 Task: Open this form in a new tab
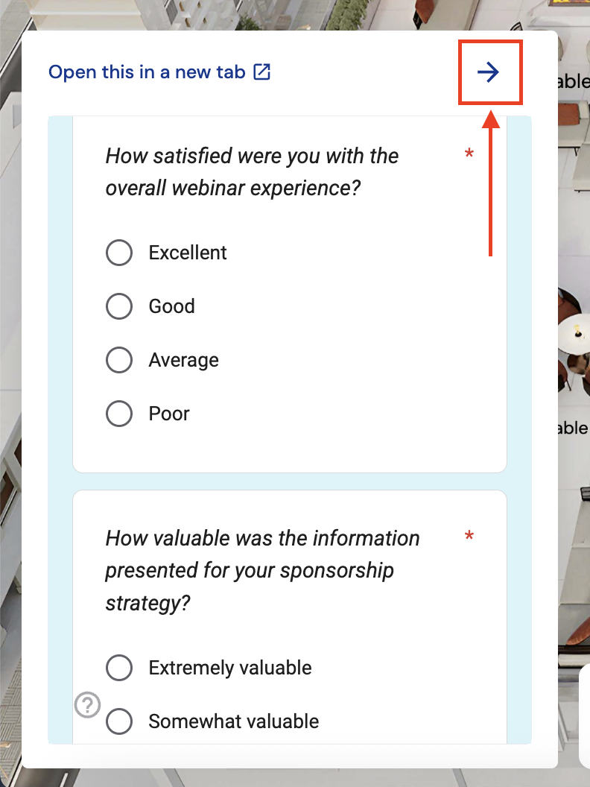click(x=147, y=72)
